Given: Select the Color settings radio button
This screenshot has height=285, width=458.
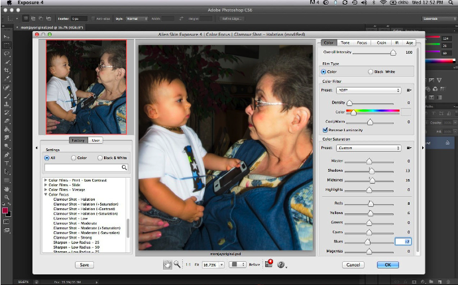Looking at the screenshot, I should [74, 158].
